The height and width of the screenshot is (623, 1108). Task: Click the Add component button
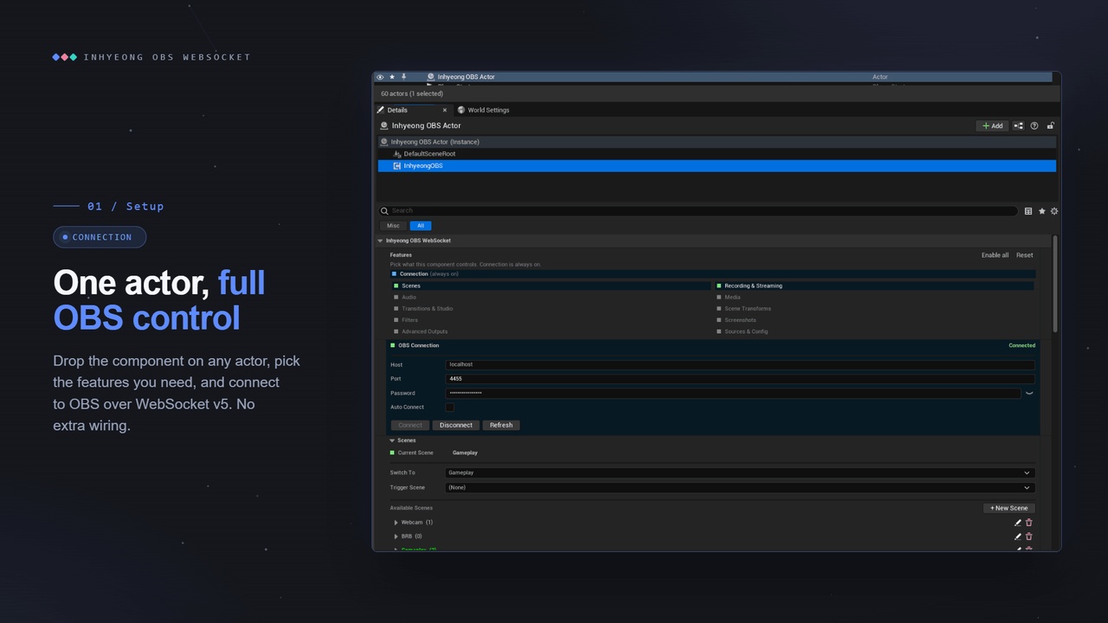tap(993, 125)
